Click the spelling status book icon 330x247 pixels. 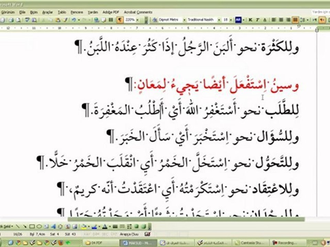tap(147, 234)
